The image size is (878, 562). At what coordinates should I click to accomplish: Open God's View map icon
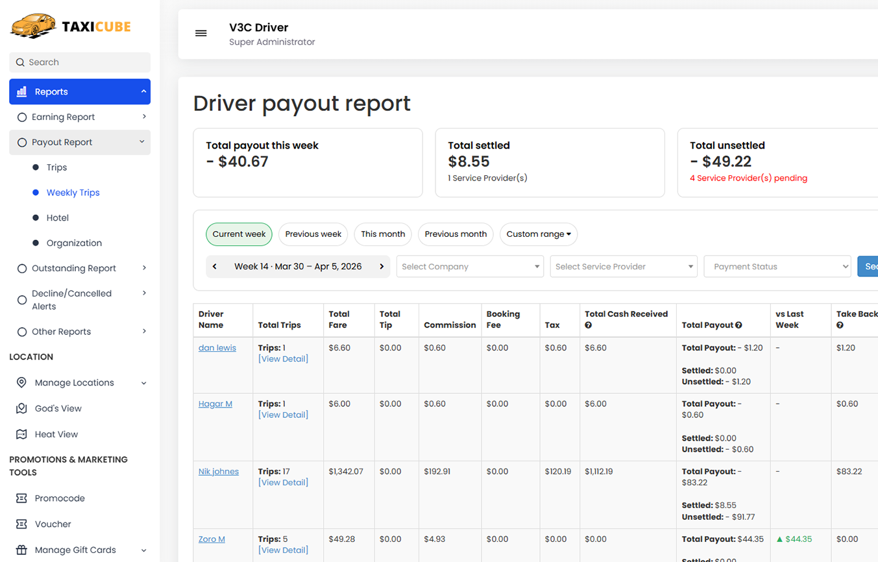(x=21, y=408)
